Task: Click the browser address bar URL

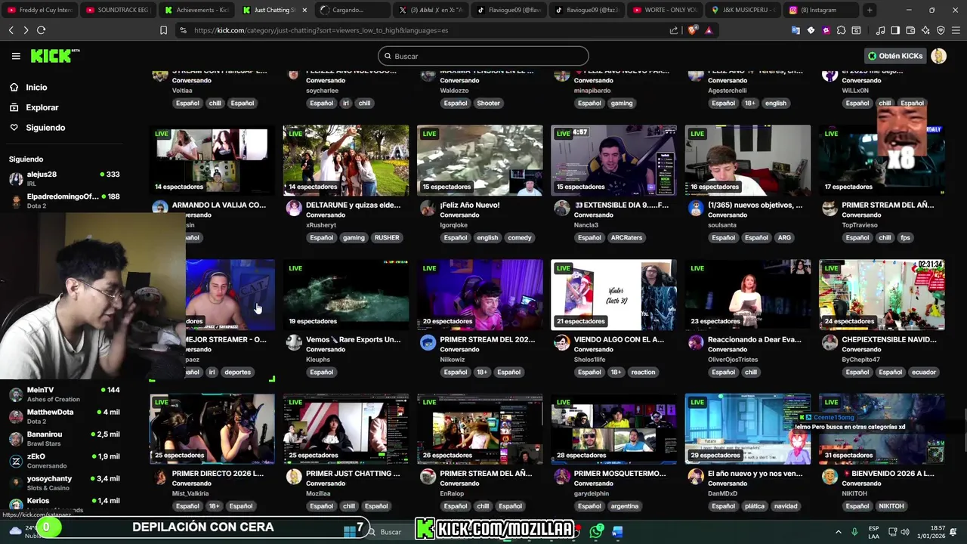Action: pos(321,30)
